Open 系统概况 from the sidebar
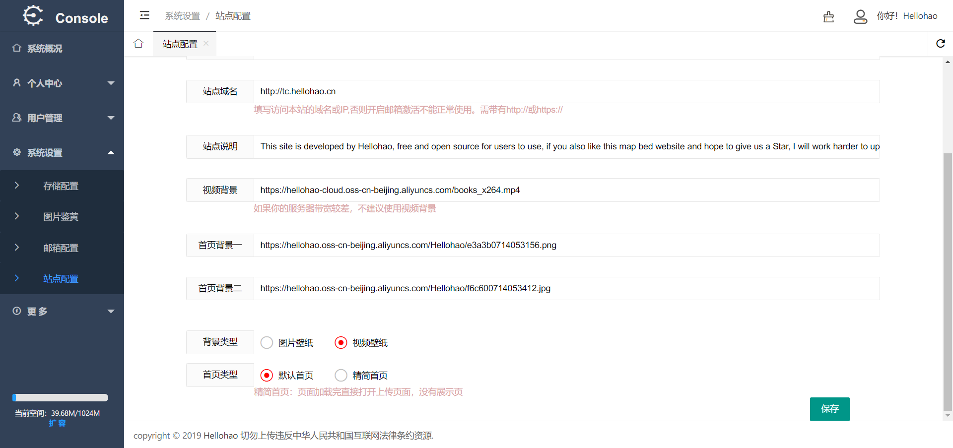 45,49
